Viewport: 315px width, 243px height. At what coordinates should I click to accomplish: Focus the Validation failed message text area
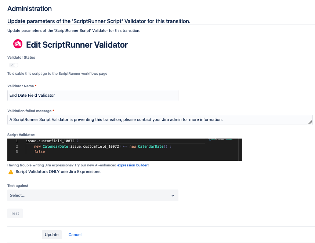(x=158, y=120)
